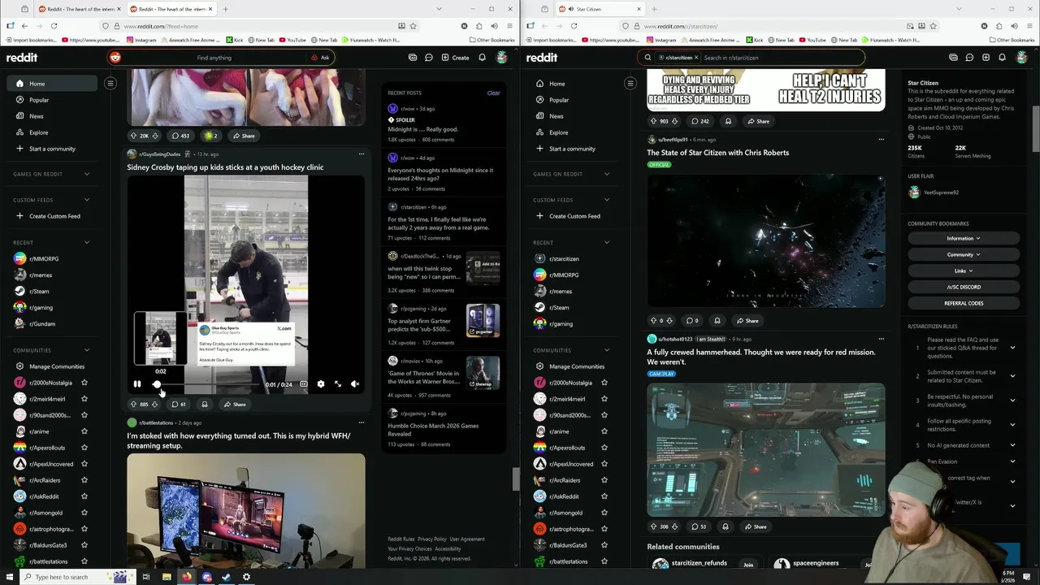Open chat icon in left Reddit window

click(429, 58)
